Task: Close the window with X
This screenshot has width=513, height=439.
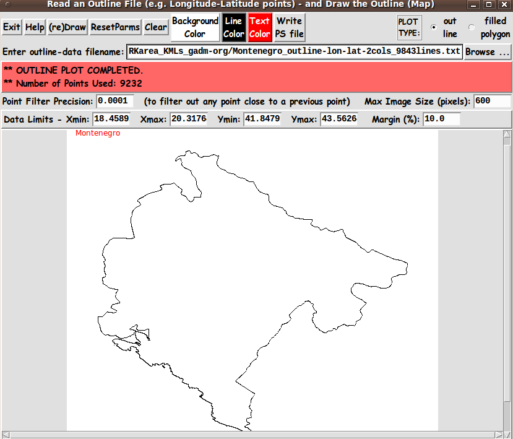Action: point(504,4)
